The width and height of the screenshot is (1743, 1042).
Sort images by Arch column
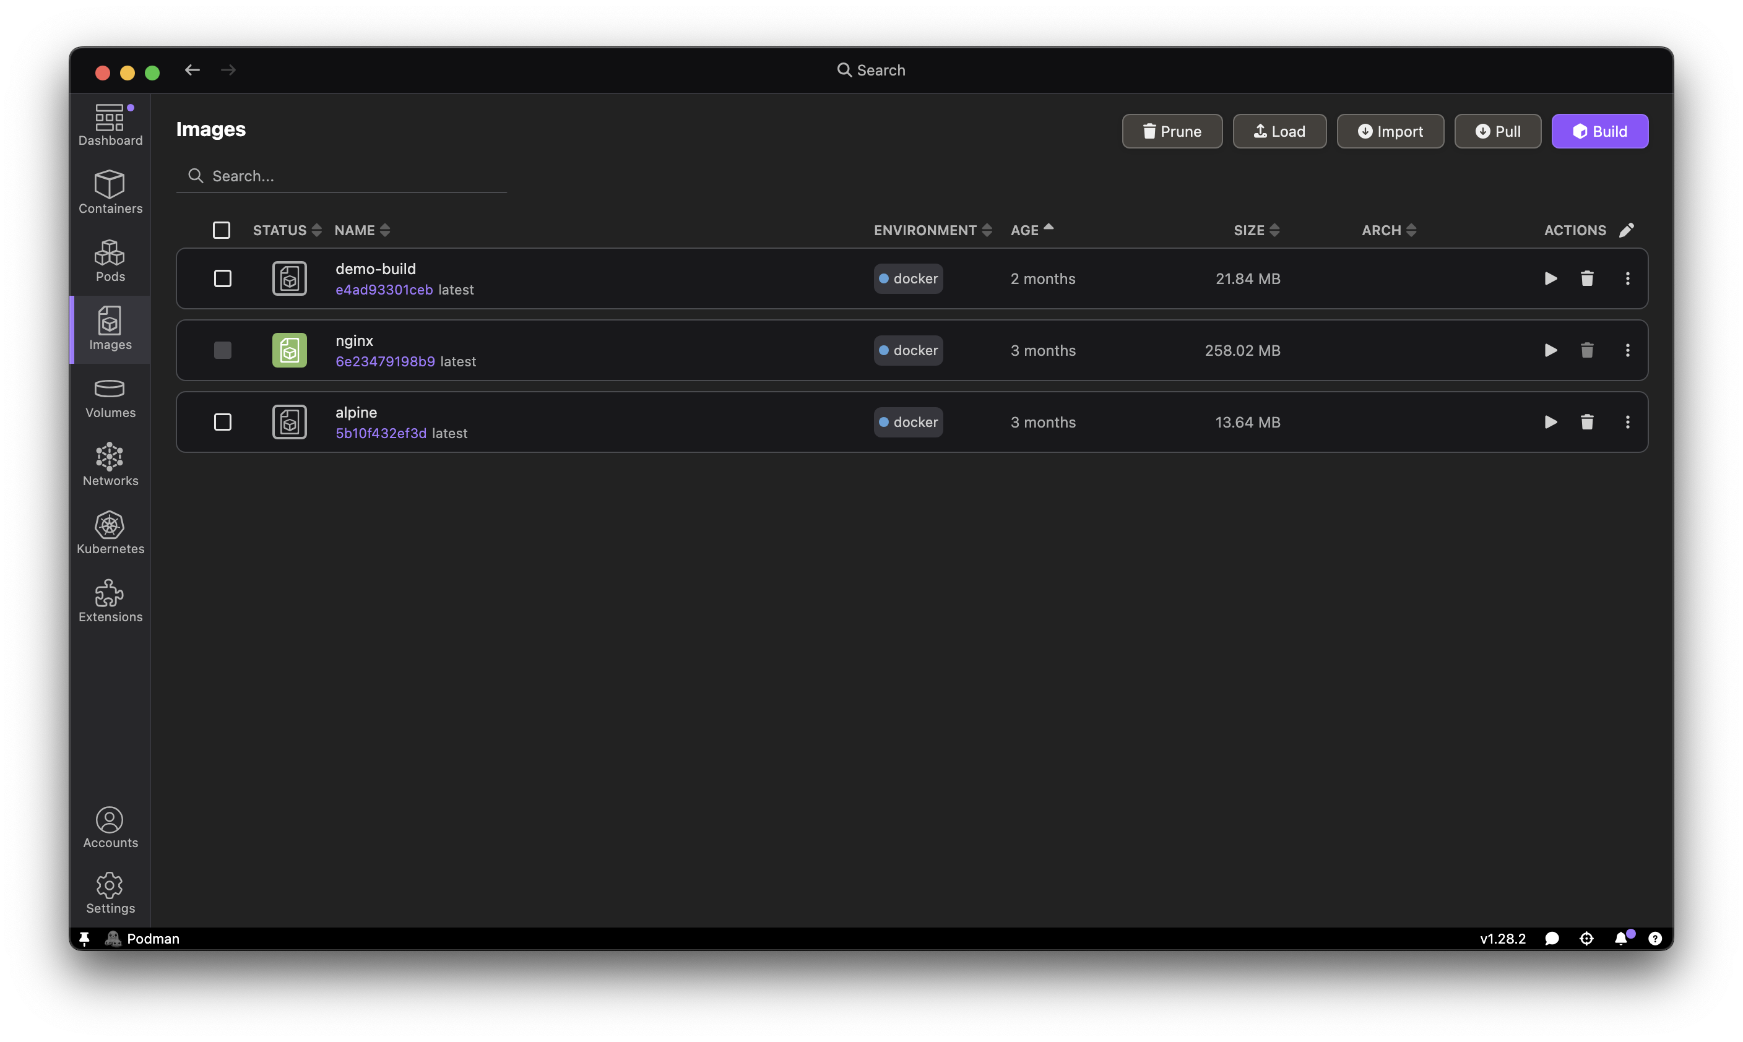1388,230
